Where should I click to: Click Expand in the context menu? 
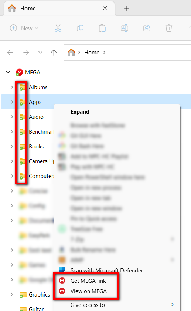[80, 112]
